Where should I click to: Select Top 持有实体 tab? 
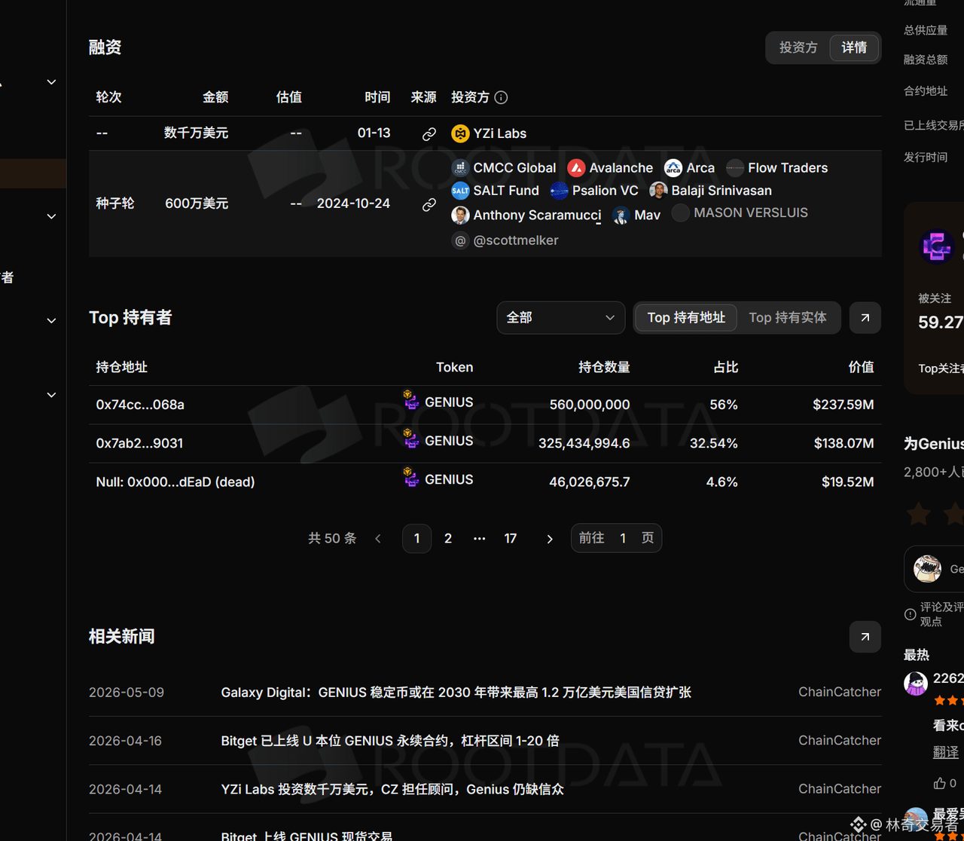point(788,318)
